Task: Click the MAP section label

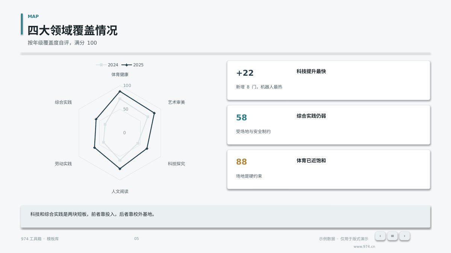Action: pos(33,16)
